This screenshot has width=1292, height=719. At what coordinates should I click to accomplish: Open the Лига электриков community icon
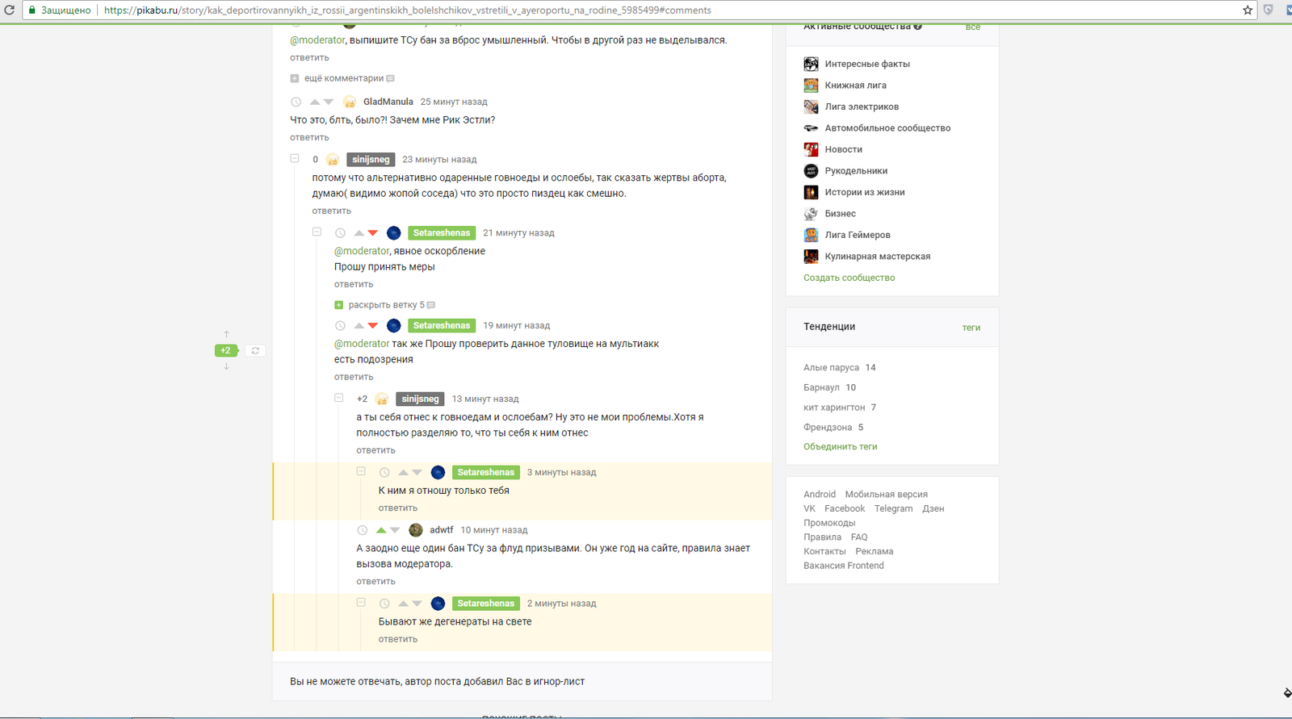tap(811, 107)
